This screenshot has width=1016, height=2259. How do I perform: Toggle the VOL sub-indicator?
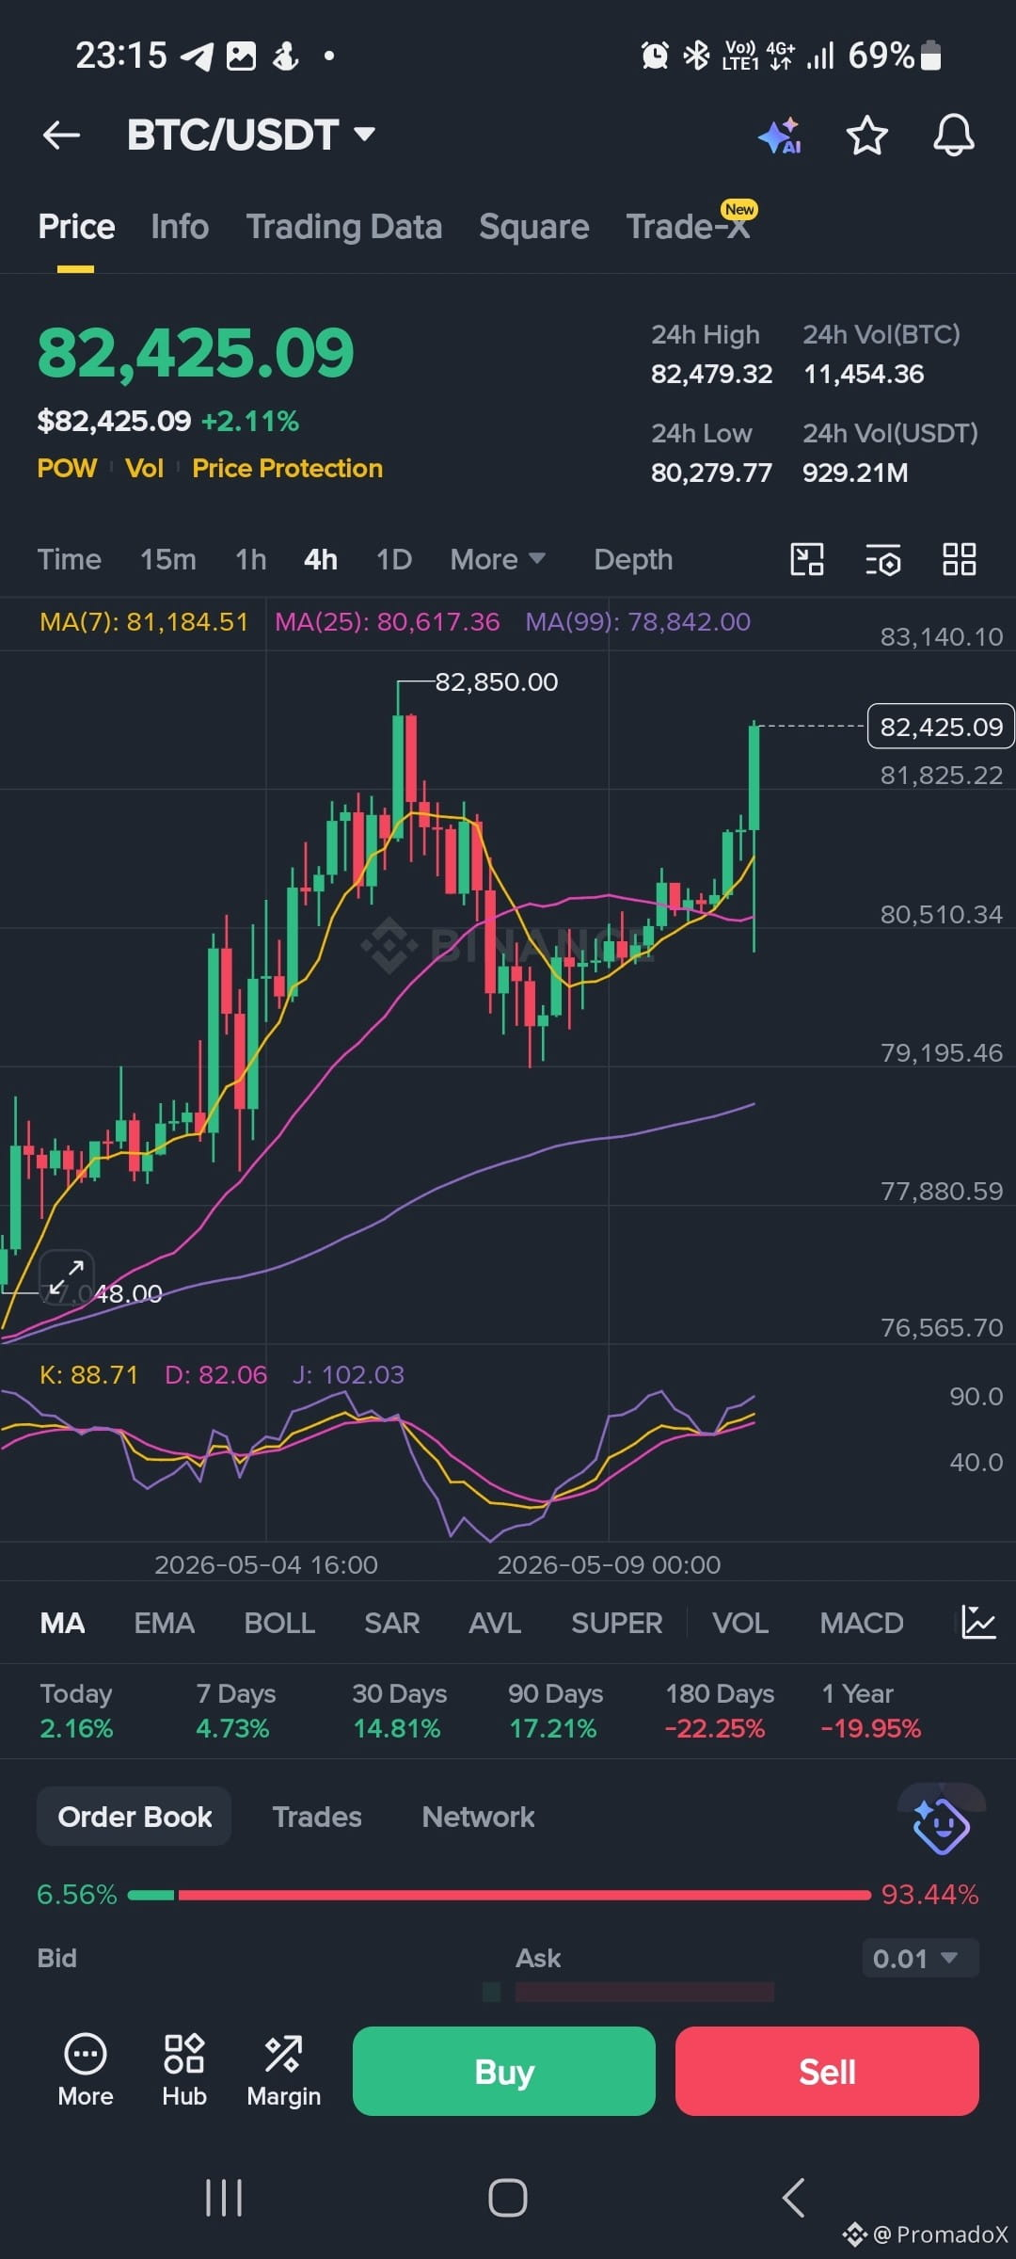(x=740, y=1623)
